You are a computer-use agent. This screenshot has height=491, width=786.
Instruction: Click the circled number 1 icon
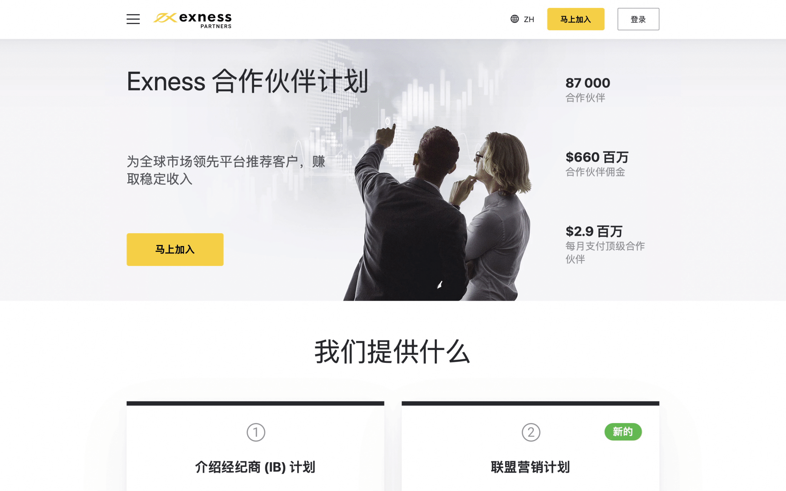pos(256,432)
